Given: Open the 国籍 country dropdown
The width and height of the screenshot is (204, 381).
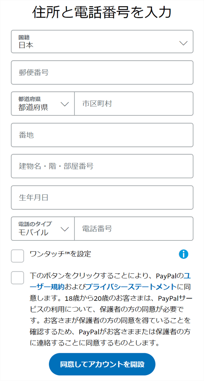Looking at the screenshot, I should pos(102,42).
